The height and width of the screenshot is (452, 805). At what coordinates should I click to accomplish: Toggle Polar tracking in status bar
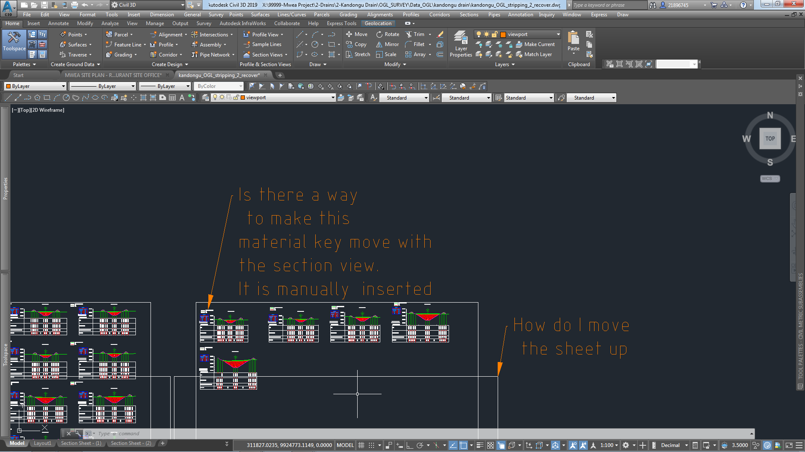(x=420, y=445)
